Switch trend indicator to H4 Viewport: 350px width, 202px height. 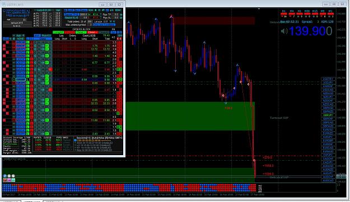[292, 11]
